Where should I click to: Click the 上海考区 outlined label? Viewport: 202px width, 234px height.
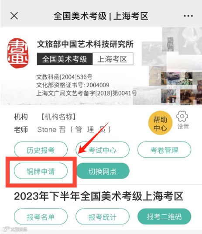(x=113, y=59)
